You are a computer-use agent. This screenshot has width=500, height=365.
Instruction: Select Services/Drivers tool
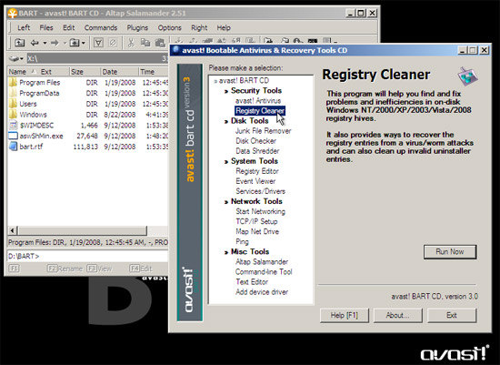pos(261,191)
